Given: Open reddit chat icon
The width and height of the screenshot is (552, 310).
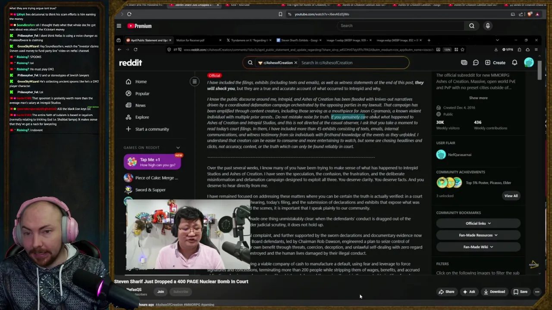Looking at the screenshot, I should coord(476,63).
